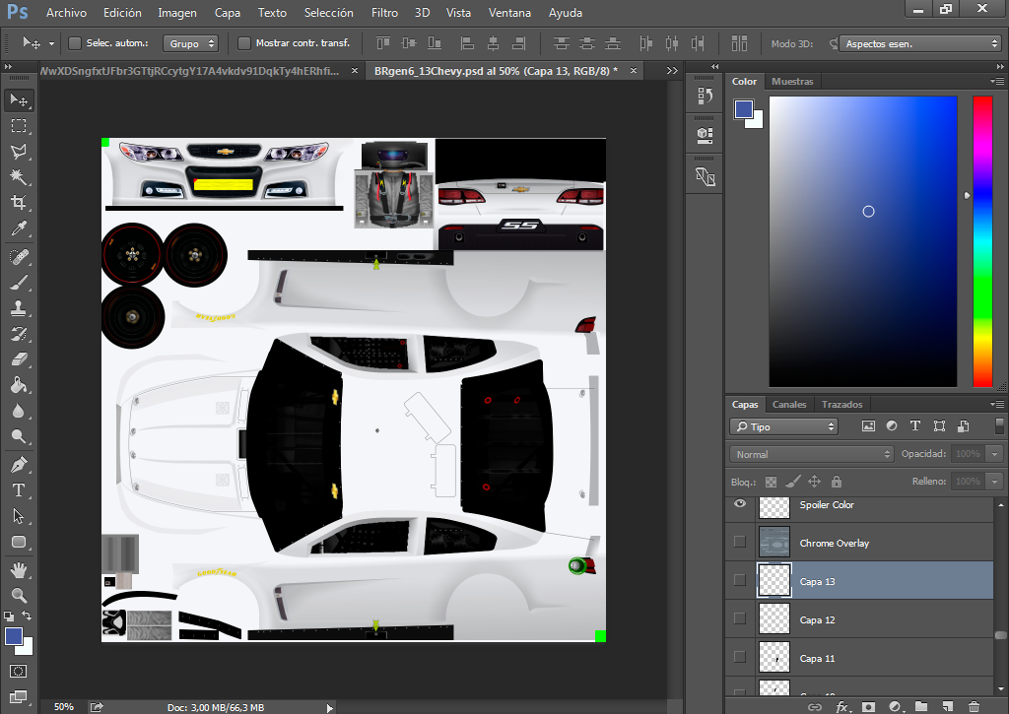Select the Clone Stamp tool
Screen dimensions: 1009x714
click(19, 308)
